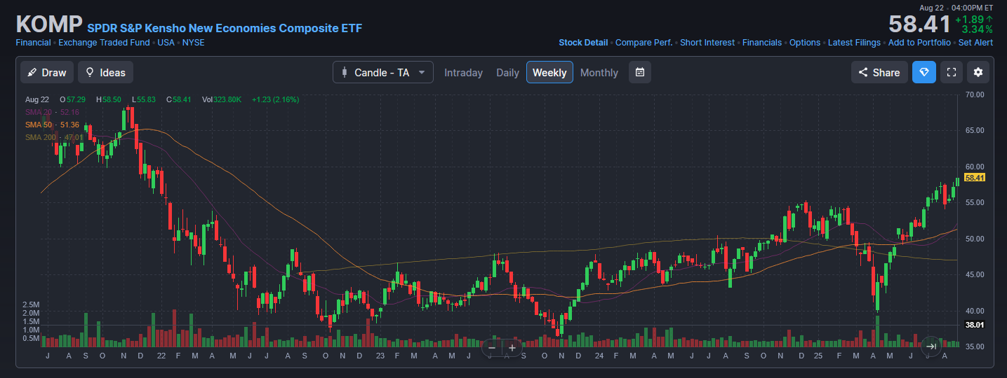
Task: Share the chart
Action: [x=879, y=72]
